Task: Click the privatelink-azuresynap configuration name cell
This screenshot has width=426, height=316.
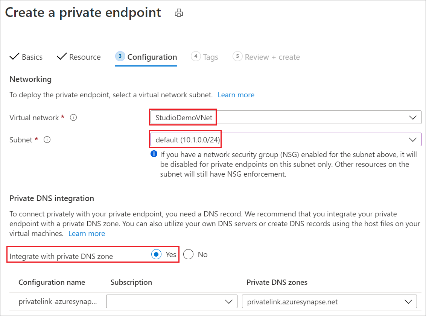Action: click(x=58, y=301)
